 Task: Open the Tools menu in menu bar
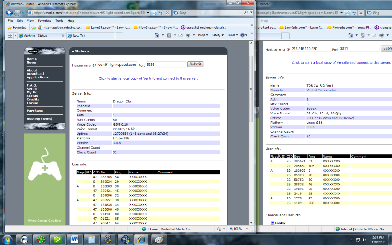[x=59, y=21]
